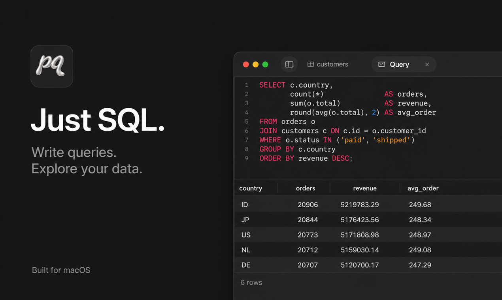Click the avg_order value 249.68
Viewport: 502px width, 300px height.
click(420, 204)
